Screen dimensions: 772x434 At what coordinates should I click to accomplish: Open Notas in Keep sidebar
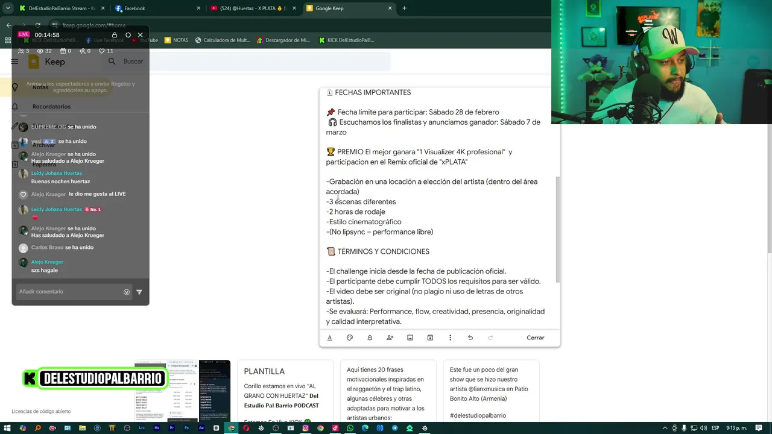pyautogui.click(x=40, y=87)
